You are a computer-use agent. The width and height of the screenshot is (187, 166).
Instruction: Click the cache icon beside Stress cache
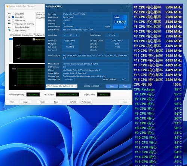click(x=9, y=20)
